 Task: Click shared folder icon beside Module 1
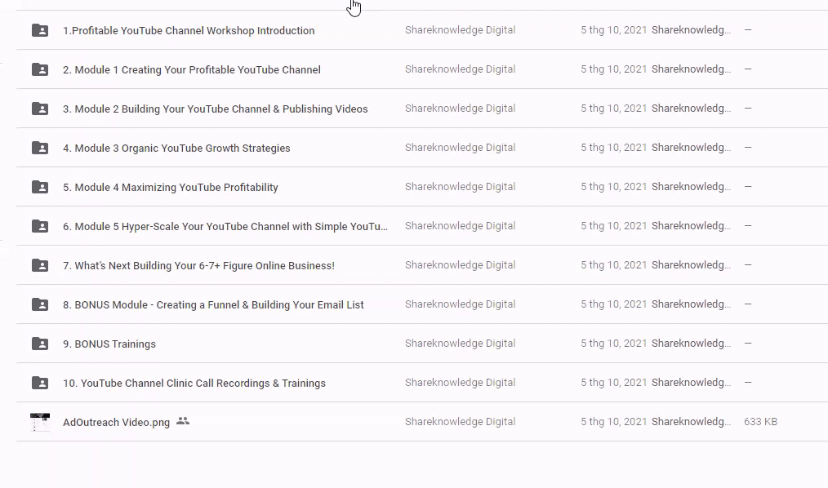point(40,70)
